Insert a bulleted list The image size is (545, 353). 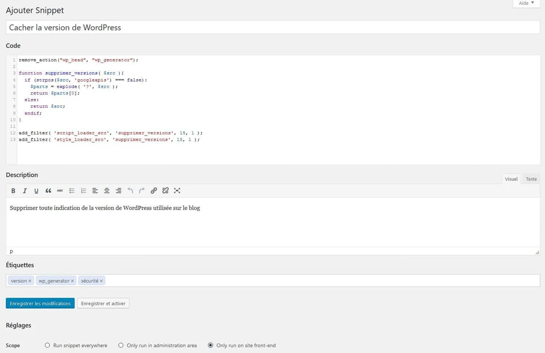72,191
